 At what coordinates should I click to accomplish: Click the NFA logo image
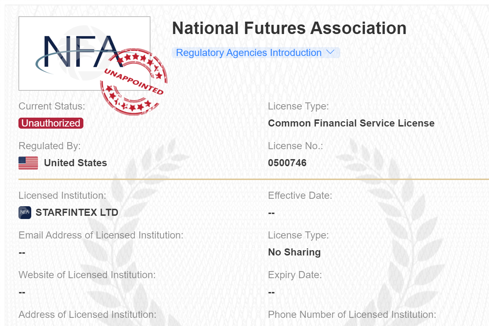tap(84, 53)
